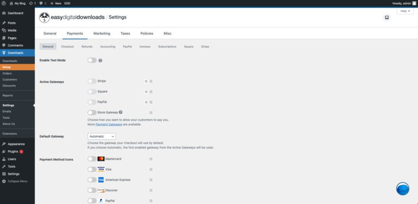
Task: Switch to the General settings tab
Action: pyautogui.click(x=50, y=34)
